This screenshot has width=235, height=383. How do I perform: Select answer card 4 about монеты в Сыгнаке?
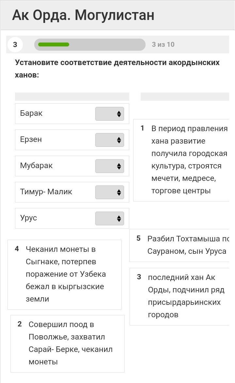pos(65,274)
